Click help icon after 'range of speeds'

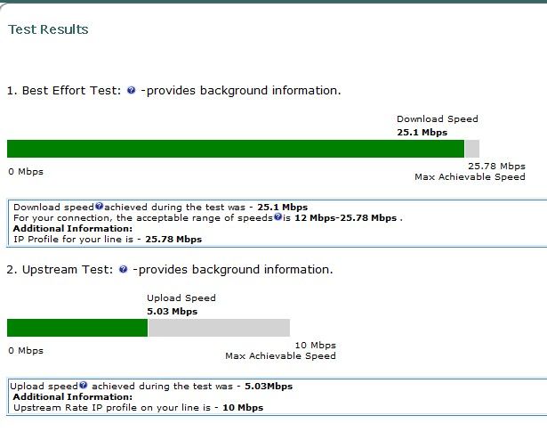tap(278, 216)
